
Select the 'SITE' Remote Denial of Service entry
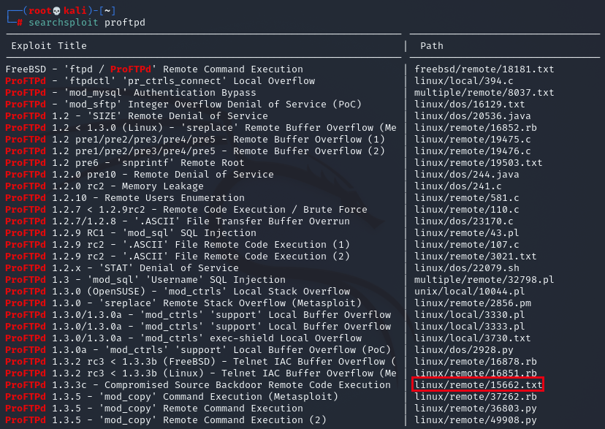pyautogui.click(x=139, y=115)
